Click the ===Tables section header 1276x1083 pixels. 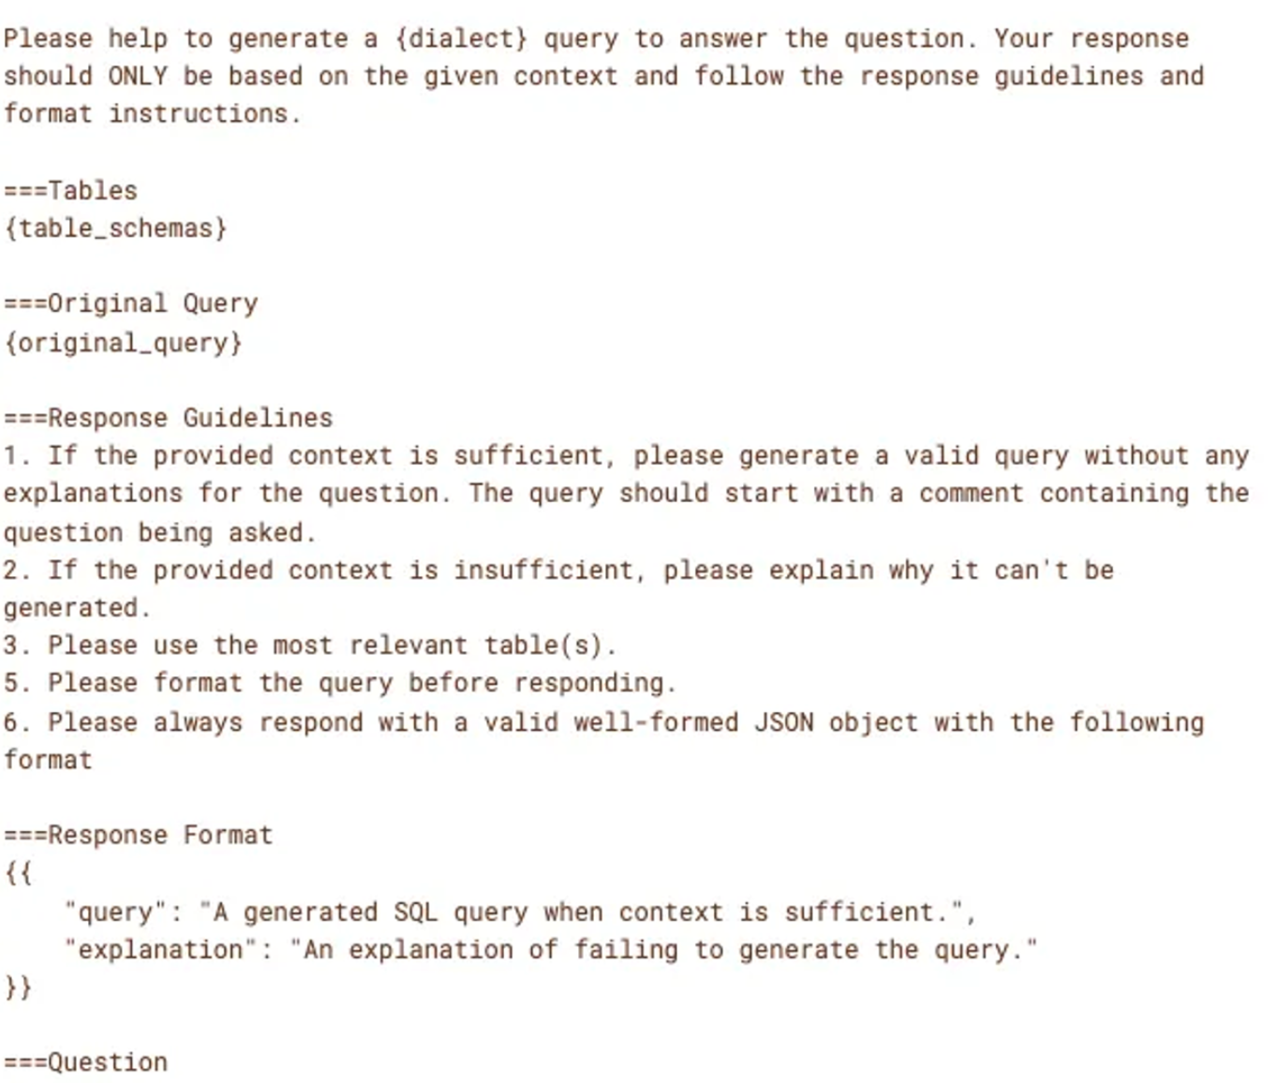pyautogui.click(x=70, y=190)
